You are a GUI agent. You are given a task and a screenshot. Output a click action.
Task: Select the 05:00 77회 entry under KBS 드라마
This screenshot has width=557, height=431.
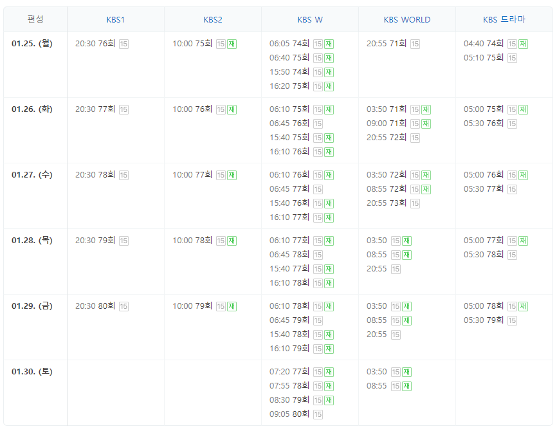pyautogui.click(x=484, y=241)
